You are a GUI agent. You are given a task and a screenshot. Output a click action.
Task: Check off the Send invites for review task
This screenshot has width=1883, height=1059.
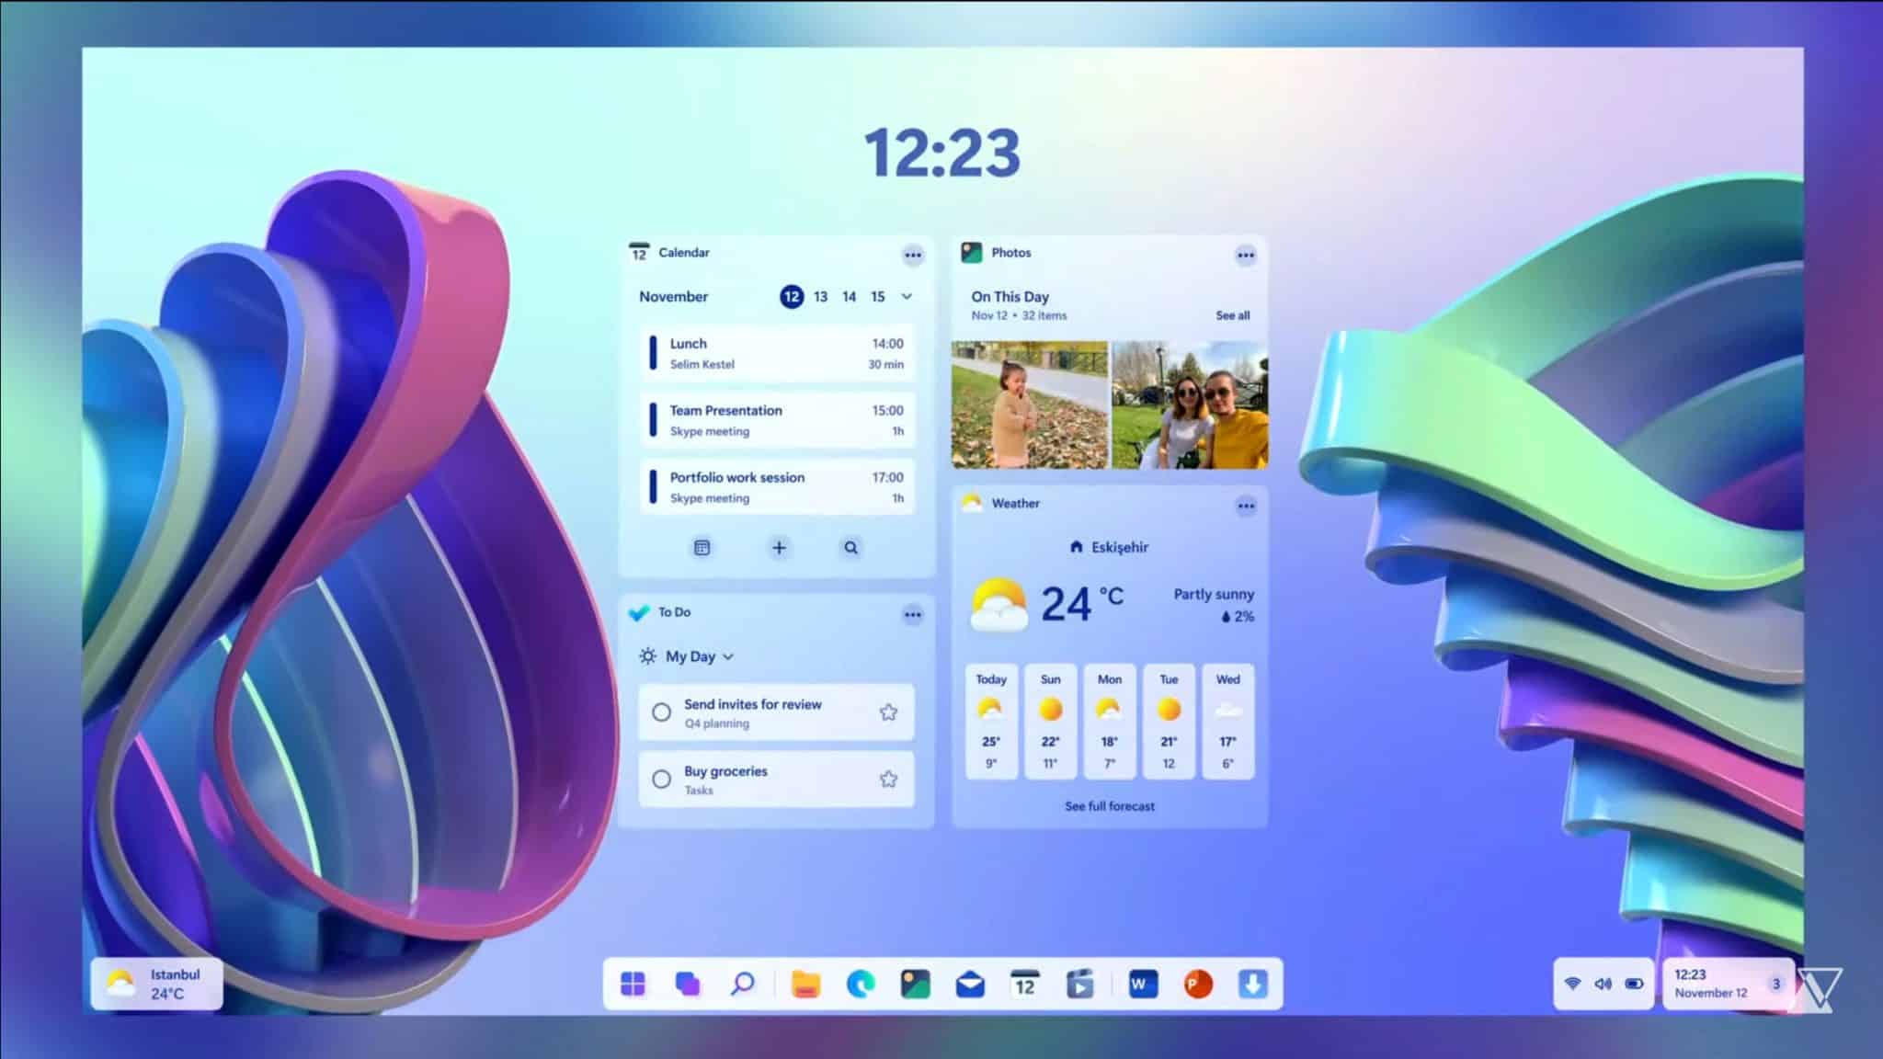[661, 712]
